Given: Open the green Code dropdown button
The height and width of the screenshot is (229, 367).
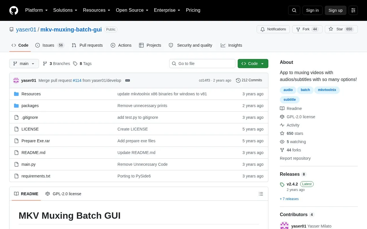Looking at the screenshot, I should [253, 64].
